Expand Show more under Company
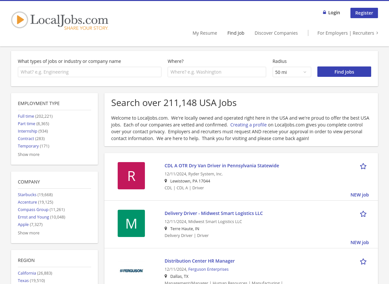Viewport: 389px width, 284px height. click(29, 233)
